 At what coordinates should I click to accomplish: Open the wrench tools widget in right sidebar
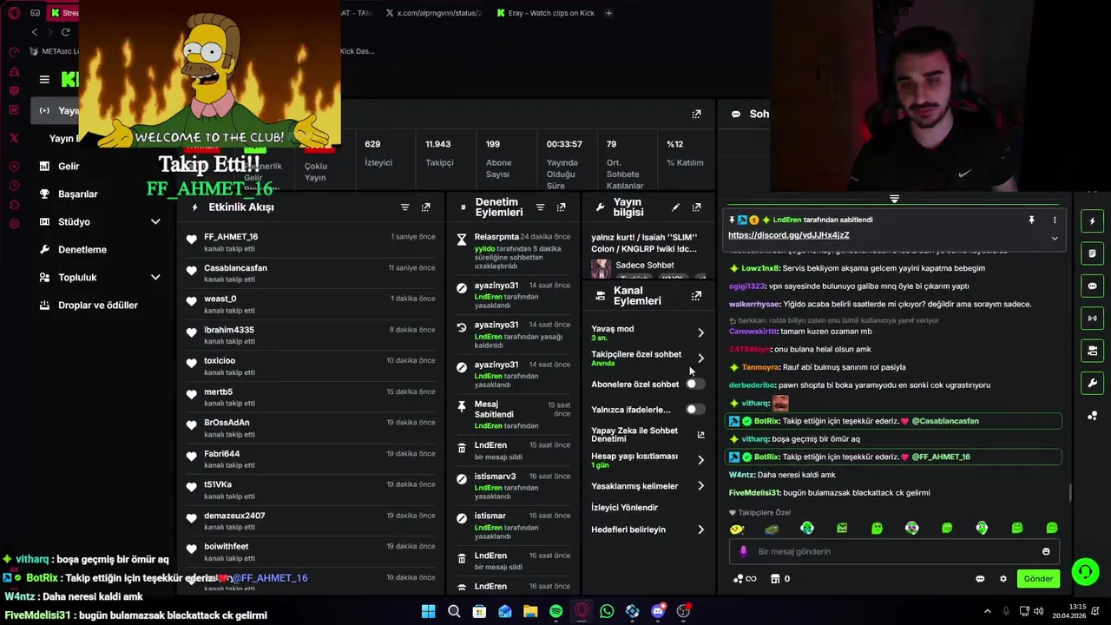(1093, 383)
